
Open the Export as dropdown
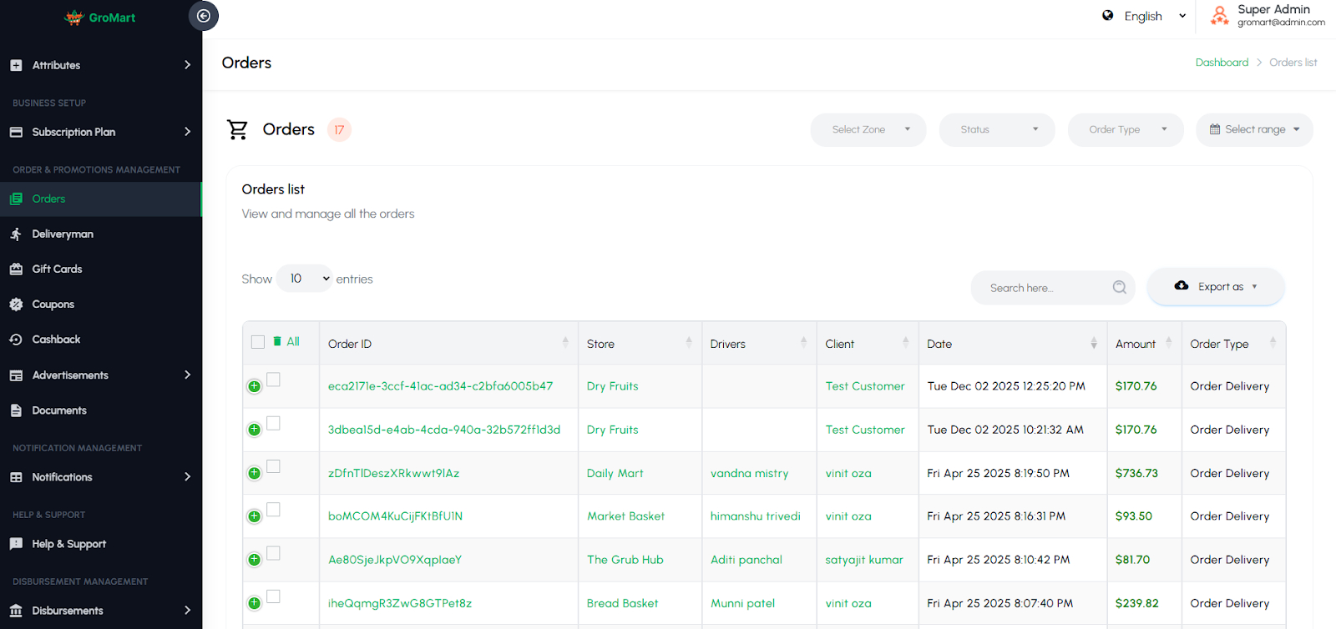pyautogui.click(x=1216, y=287)
